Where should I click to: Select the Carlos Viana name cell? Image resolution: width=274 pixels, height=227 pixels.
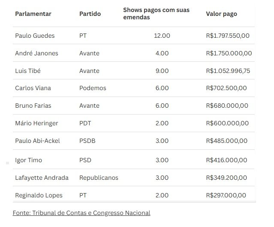pyautogui.click(x=33, y=88)
